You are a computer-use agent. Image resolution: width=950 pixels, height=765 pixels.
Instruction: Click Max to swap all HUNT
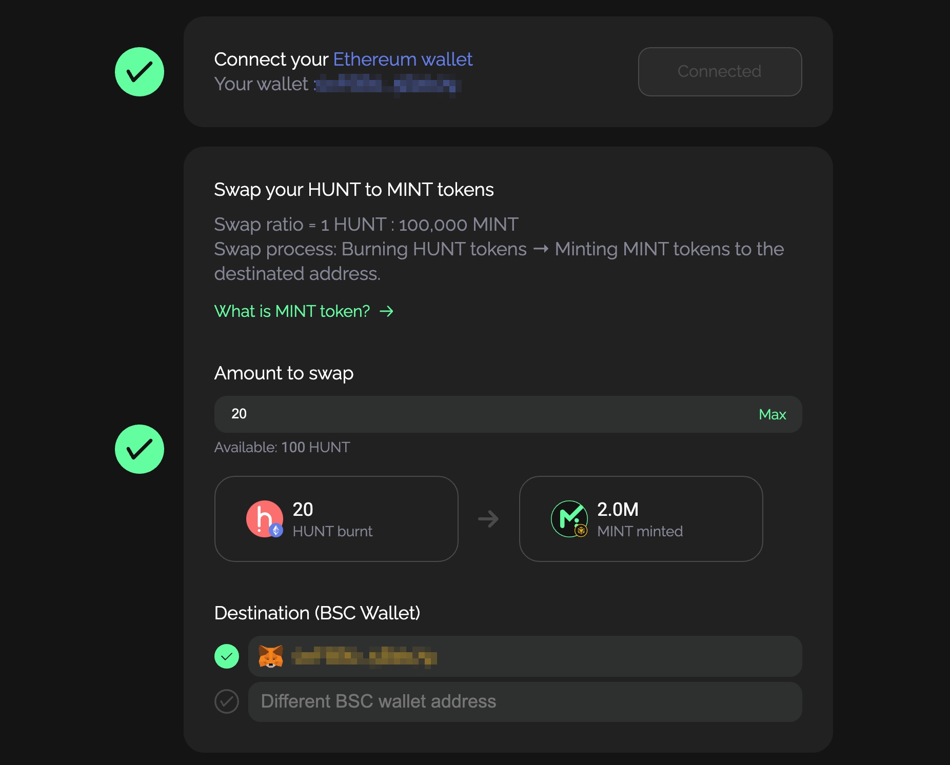click(772, 414)
